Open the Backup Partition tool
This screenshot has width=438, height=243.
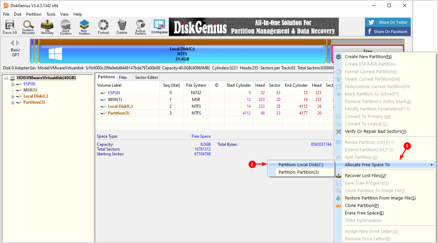point(140,27)
